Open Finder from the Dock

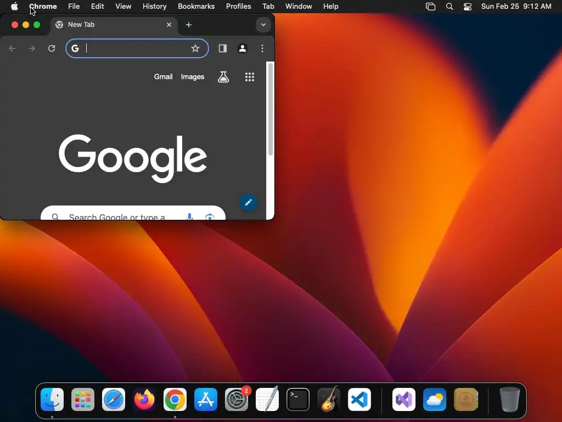[x=52, y=399]
